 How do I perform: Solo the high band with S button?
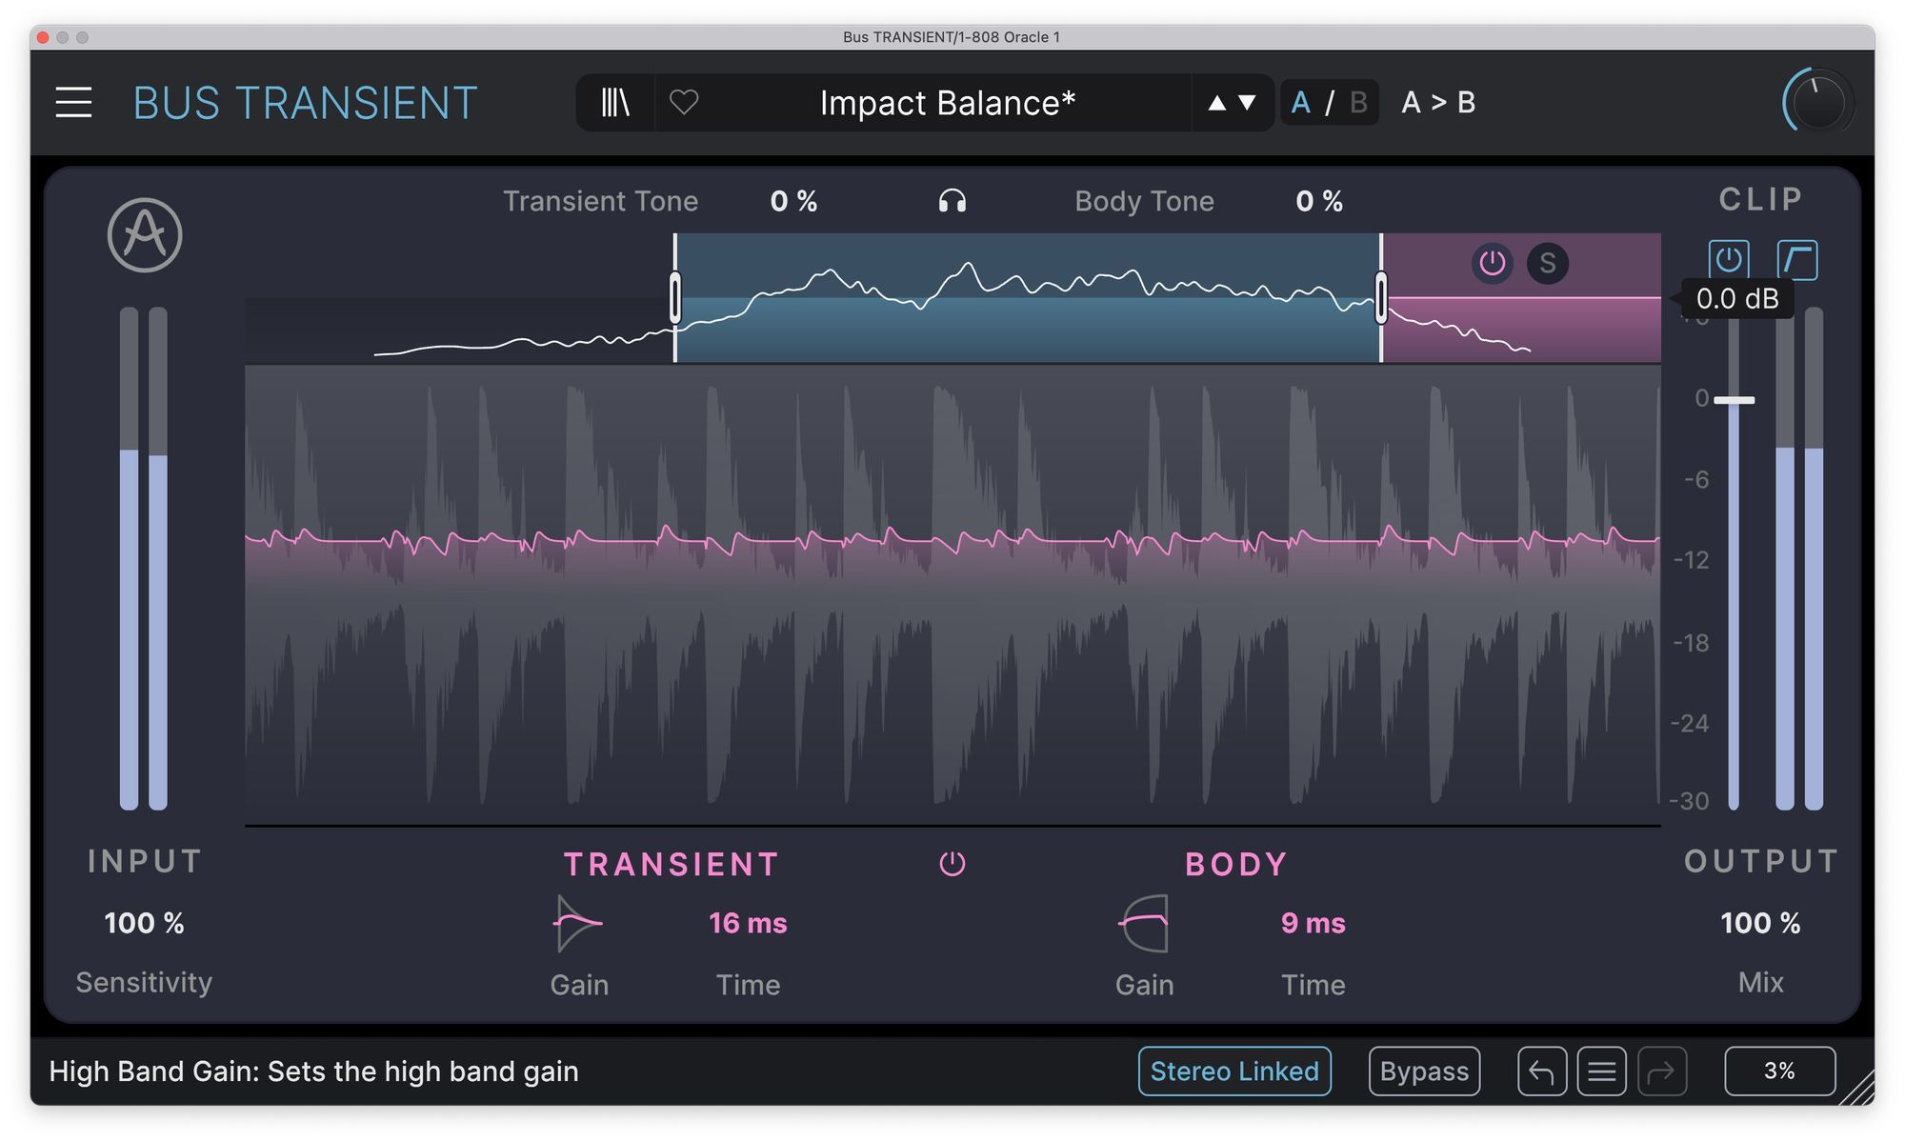pos(1547,263)
